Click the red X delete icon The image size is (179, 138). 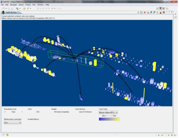[145, 12]
